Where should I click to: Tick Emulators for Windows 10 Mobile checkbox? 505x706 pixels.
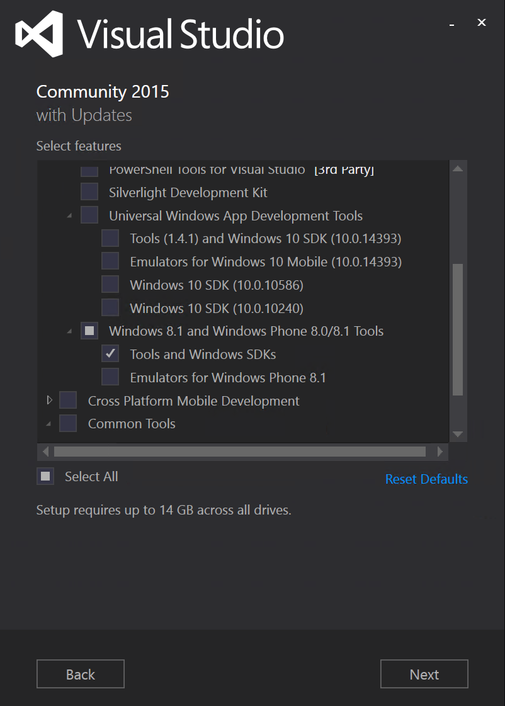coord(110,261)
